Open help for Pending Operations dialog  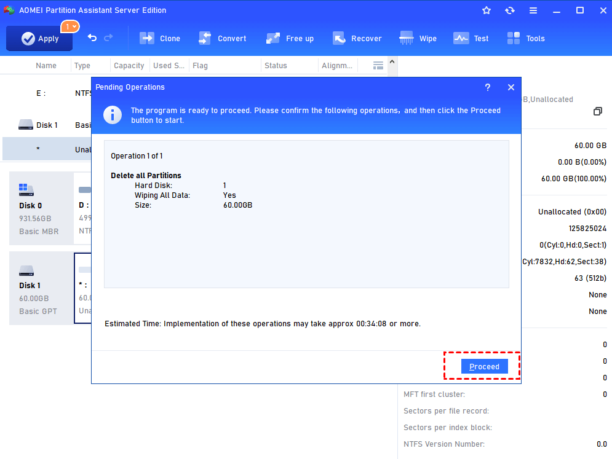pyautogui.click(x=488, y=87)
